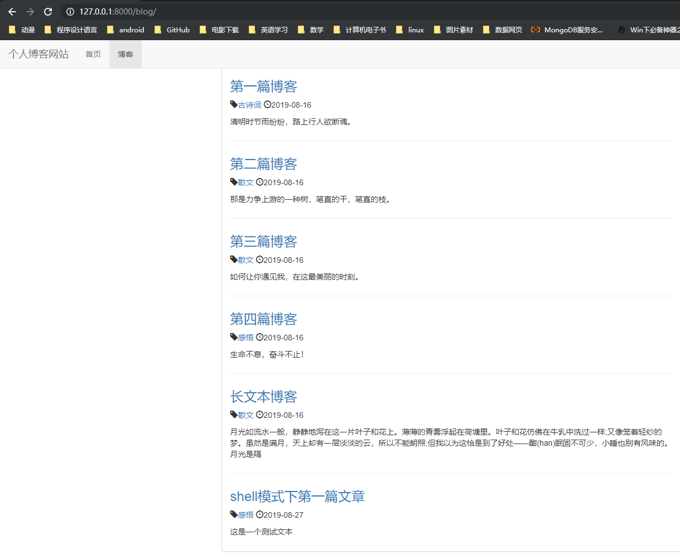Screen dimensions: 680x554
Task: Click the MongoDB服务安 bookmark icon
Action: pyautogui.click(x=537, y=30)
